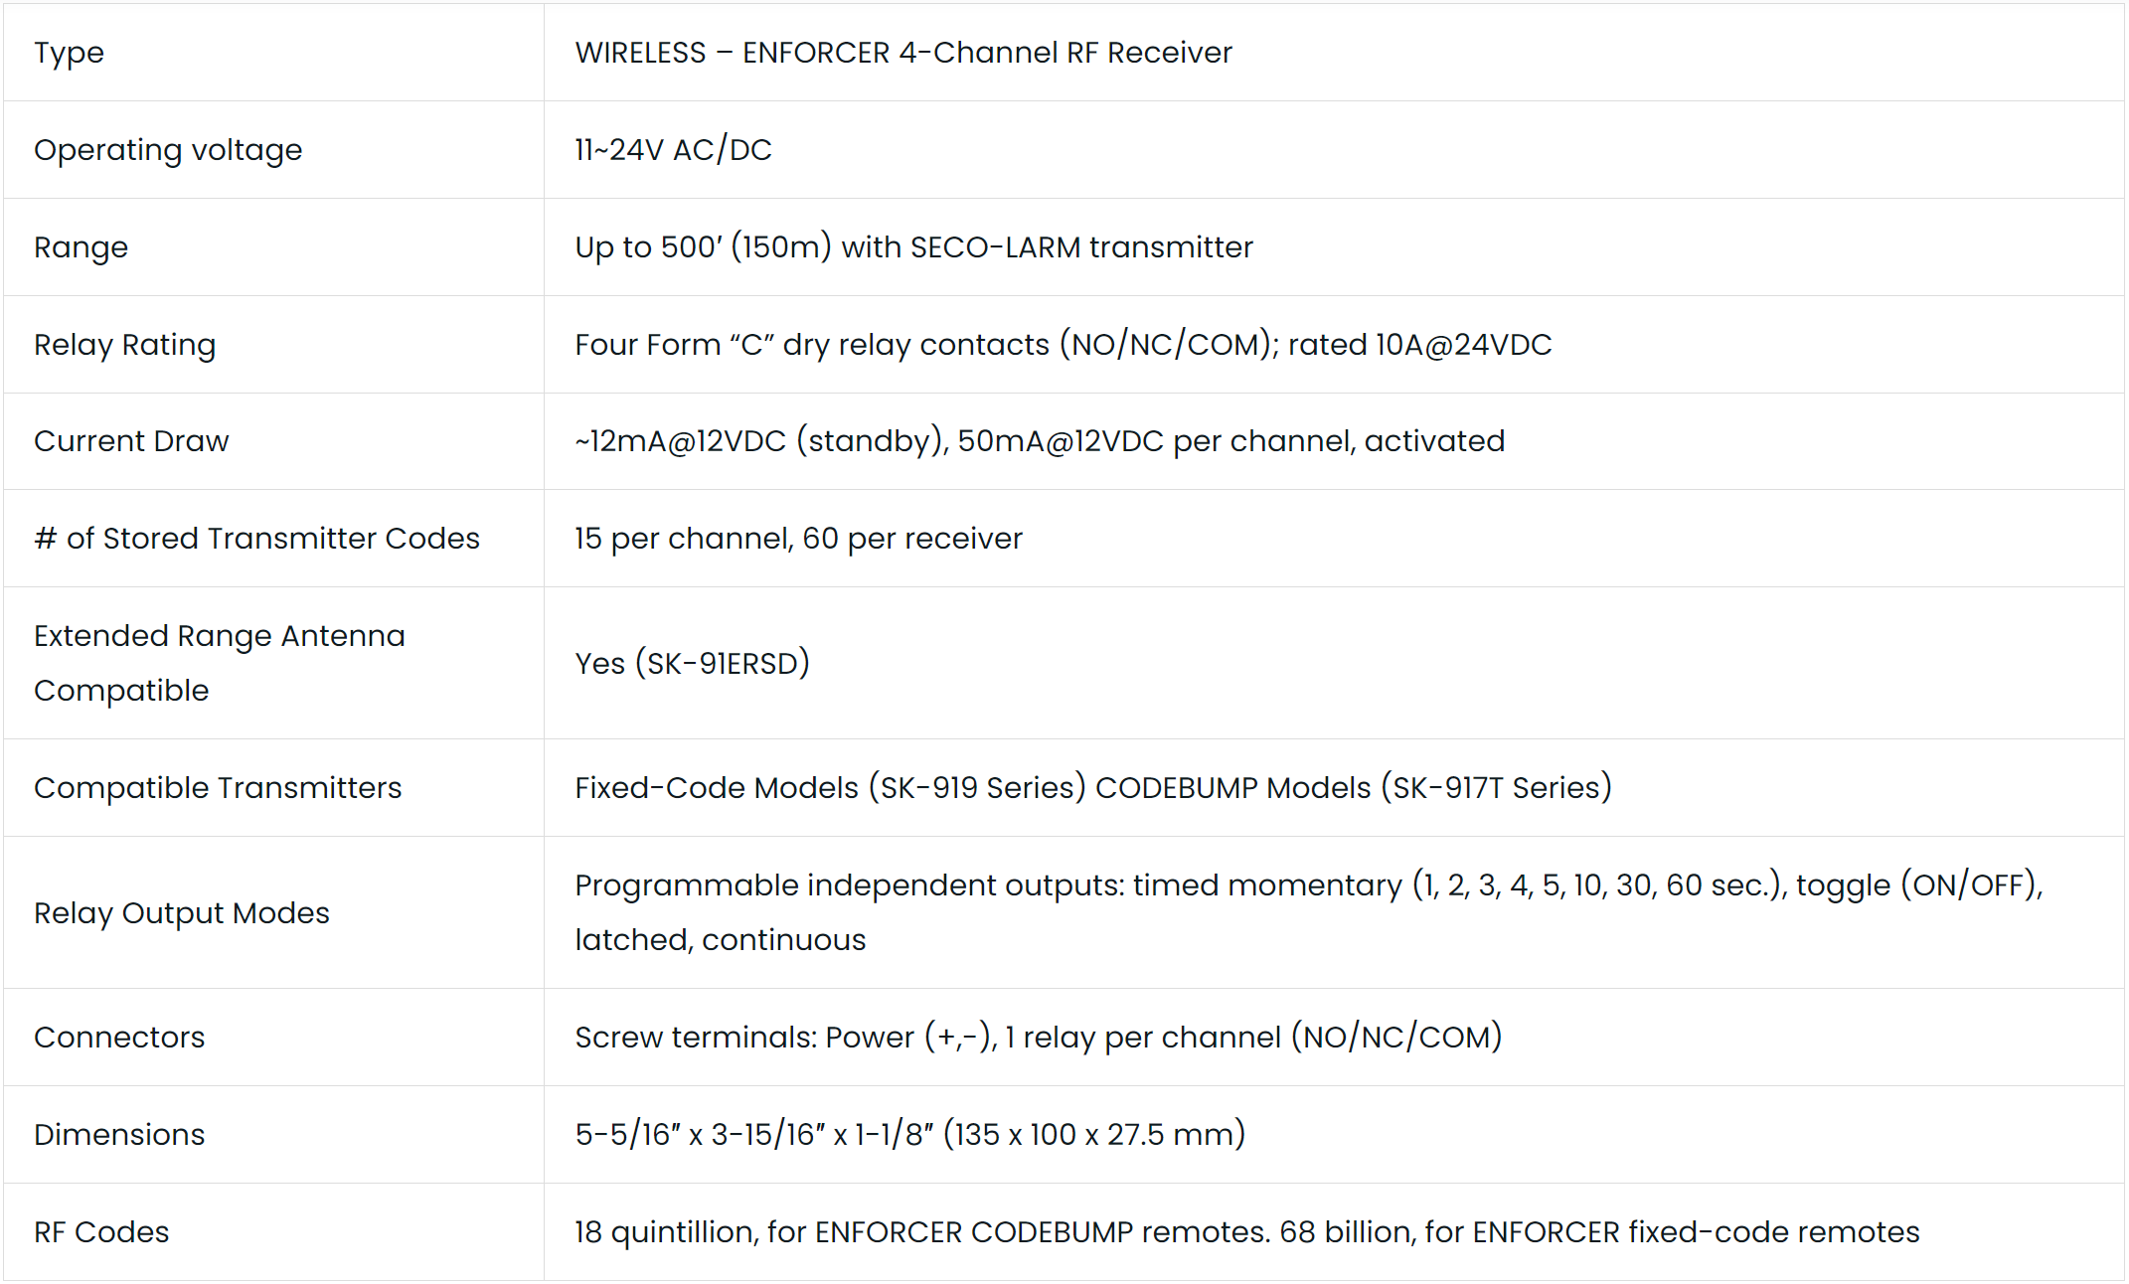
Task: Click the "Extended Range Antenna Compatible" label
Action: [x=219, y=663]
